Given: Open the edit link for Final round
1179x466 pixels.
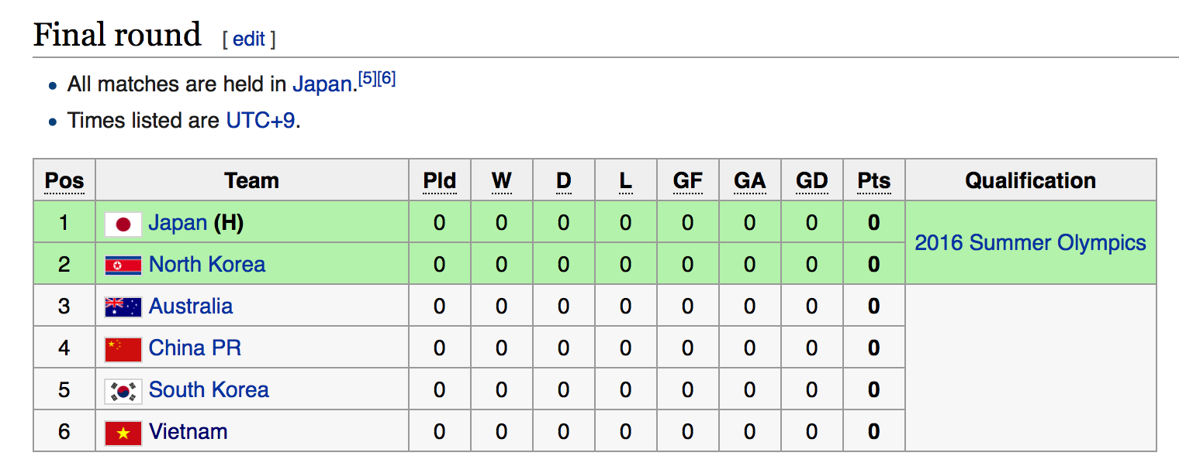Looking at the screenshot, I should [x=249, y=39].
